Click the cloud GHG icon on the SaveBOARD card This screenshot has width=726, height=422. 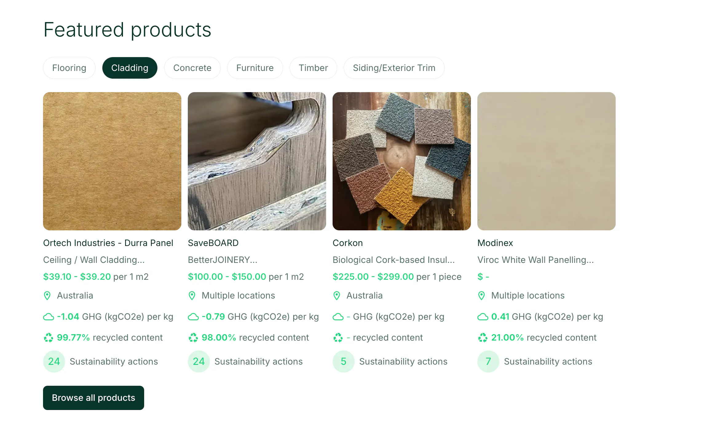[x=193, y=317]
